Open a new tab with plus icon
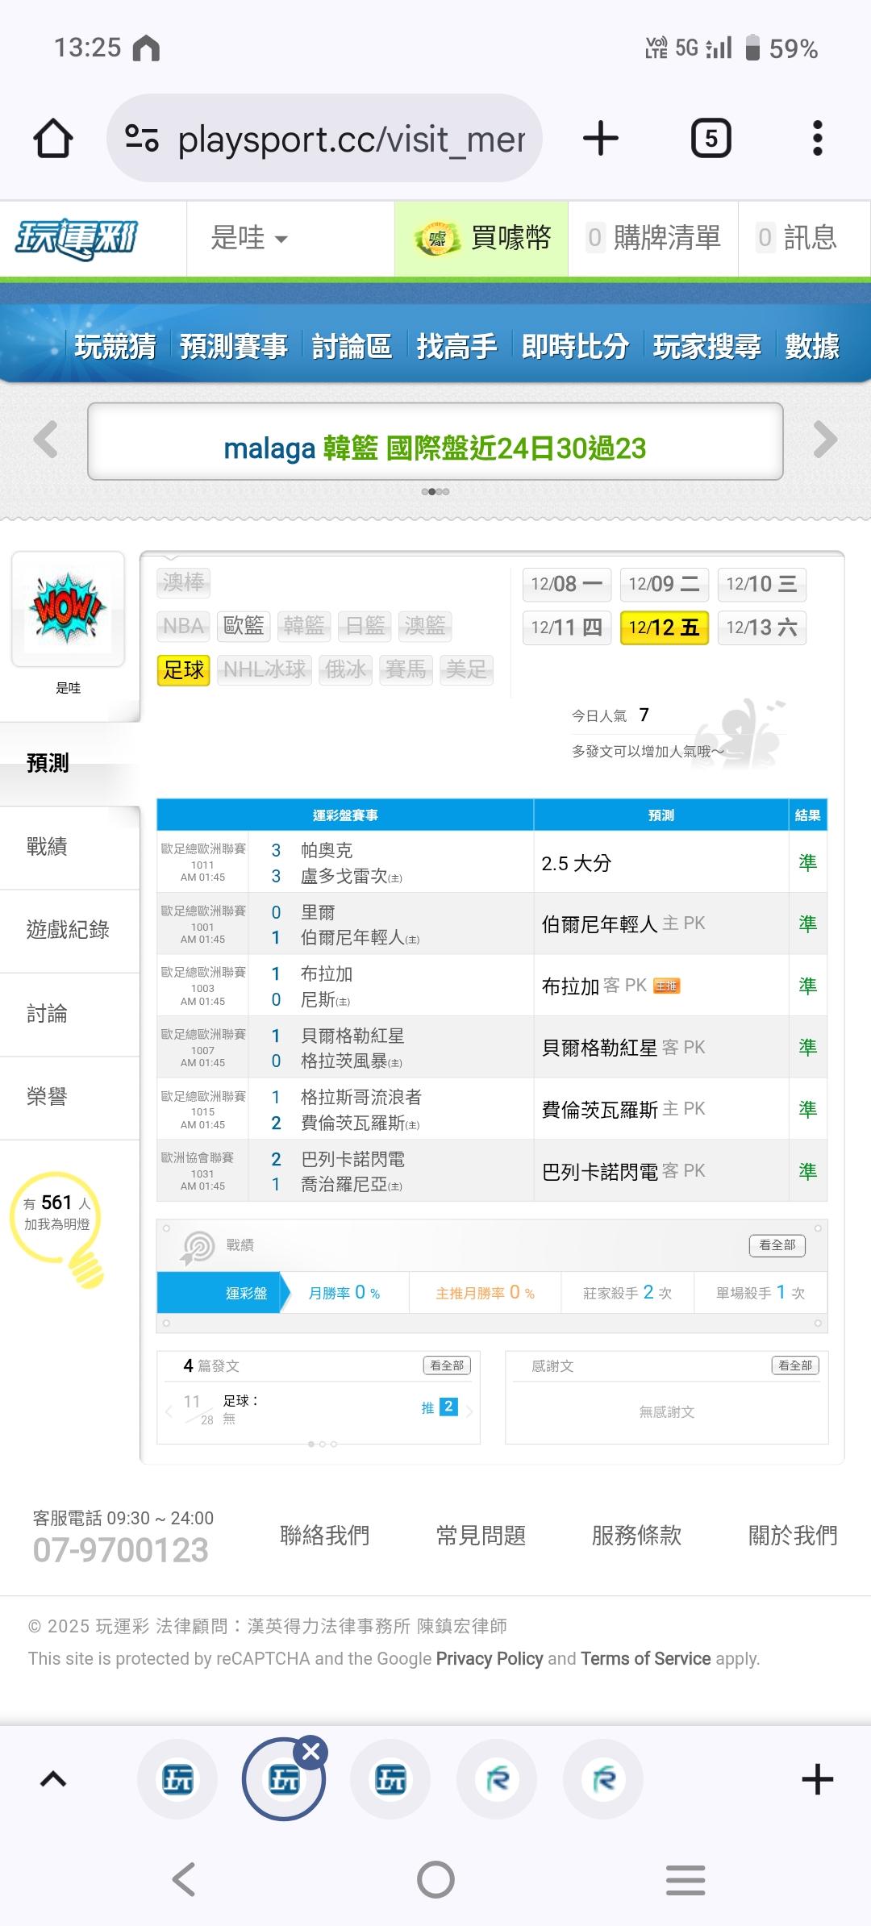This screenshot has width=871, height=1926. coord(601,138)
